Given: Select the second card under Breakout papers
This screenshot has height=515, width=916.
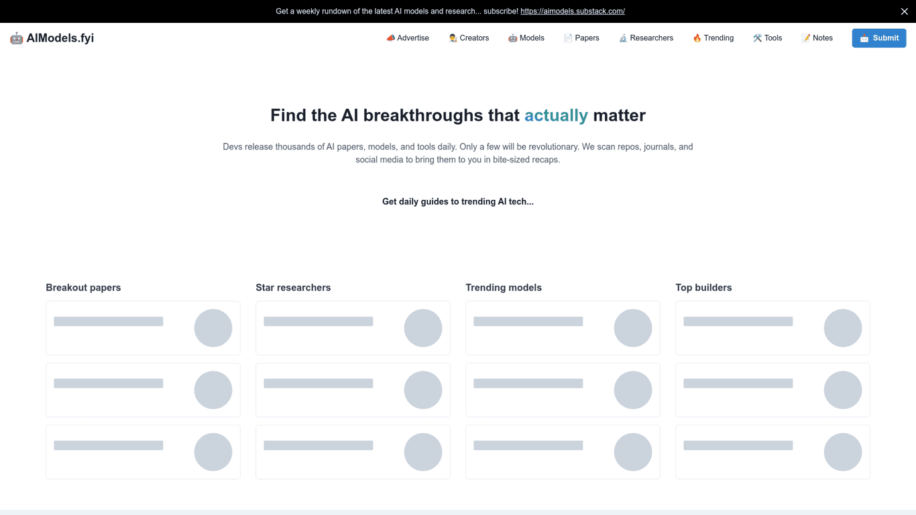Looking at the screenshot, I should [143, 390].
